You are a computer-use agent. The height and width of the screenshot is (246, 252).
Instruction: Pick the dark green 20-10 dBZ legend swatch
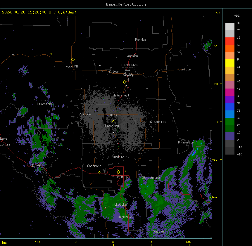click(x=230, y=129)
